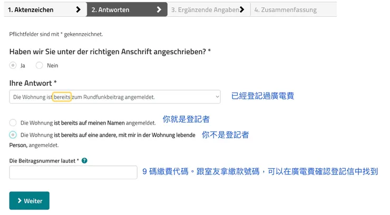Click the arrow after Ergänzende Angaben step
This screenshot has height=215, width=390.
(x=242, y=9)
